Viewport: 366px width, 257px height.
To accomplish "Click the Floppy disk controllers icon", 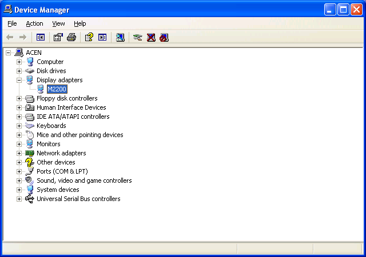I will click(x=30, y=98).
